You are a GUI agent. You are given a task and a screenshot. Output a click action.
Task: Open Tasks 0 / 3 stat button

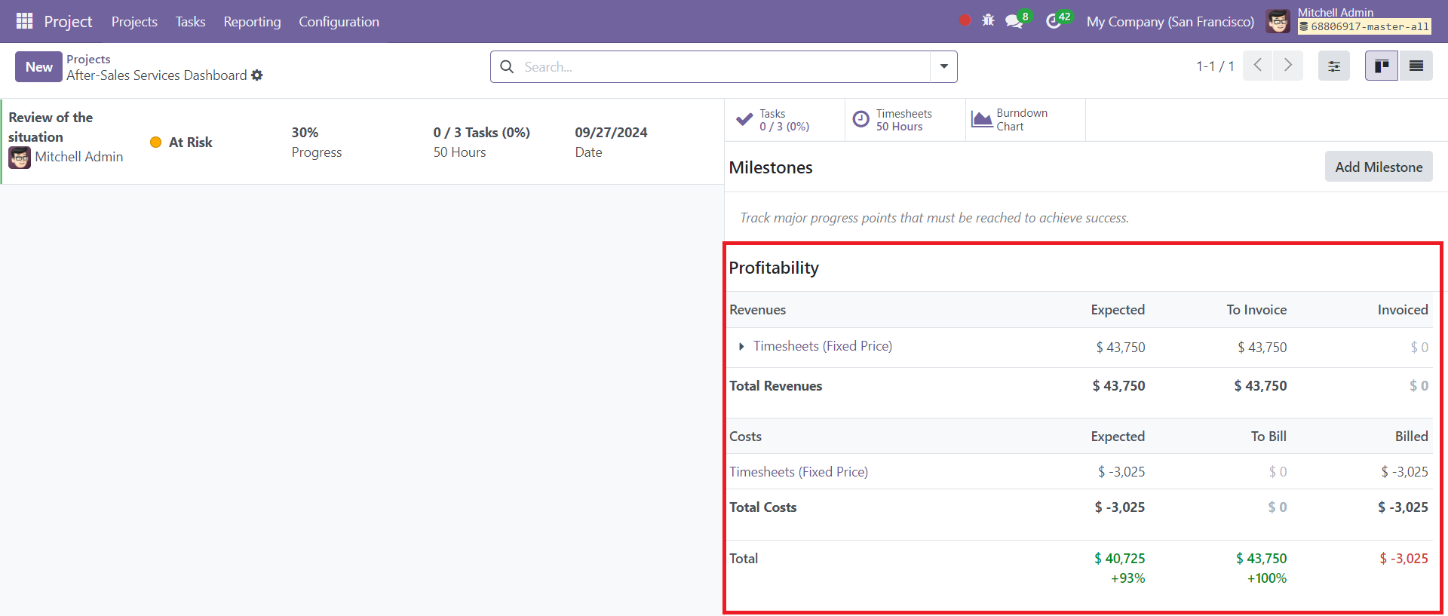[x=784, y=120]
